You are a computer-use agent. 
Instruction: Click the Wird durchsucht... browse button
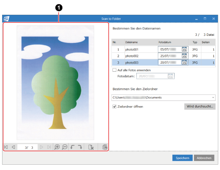point(200,106)
